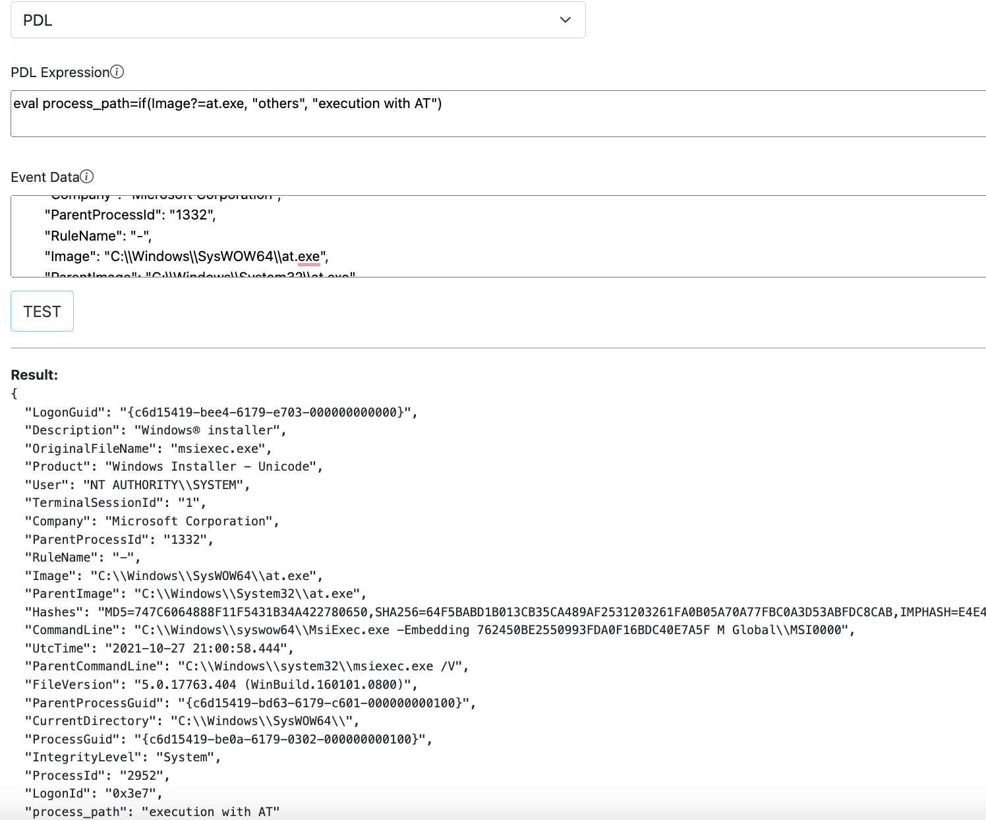Click the IntegrityLevel entry in the Result output

tap(123, 757)
